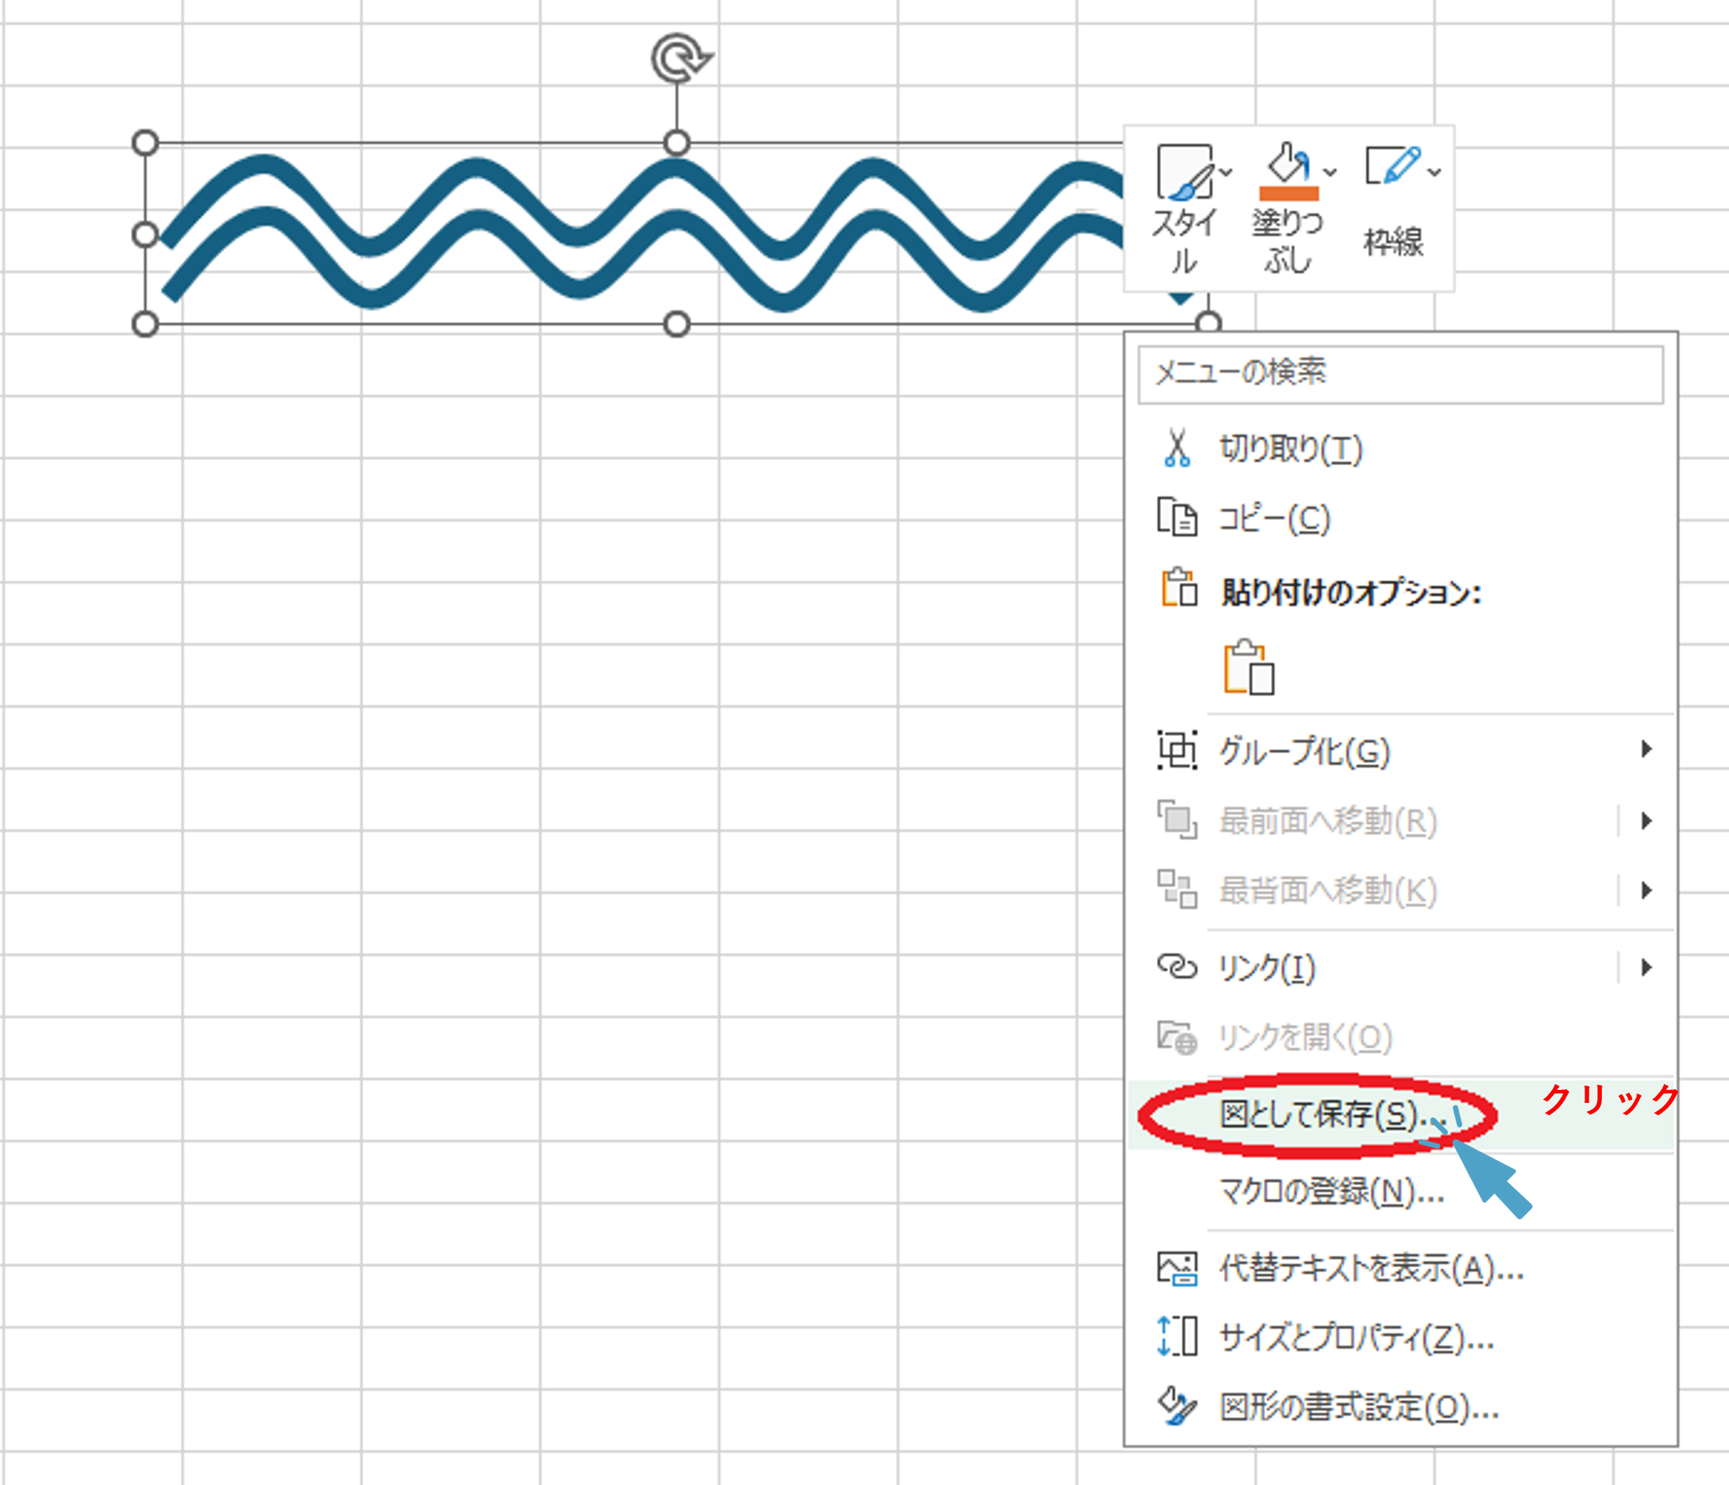1729x1485 pixels.
Task: Click the Link chain icon
Action: (1176, 966)
